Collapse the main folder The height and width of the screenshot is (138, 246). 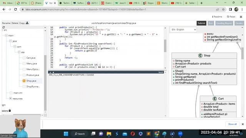(6, 35)
